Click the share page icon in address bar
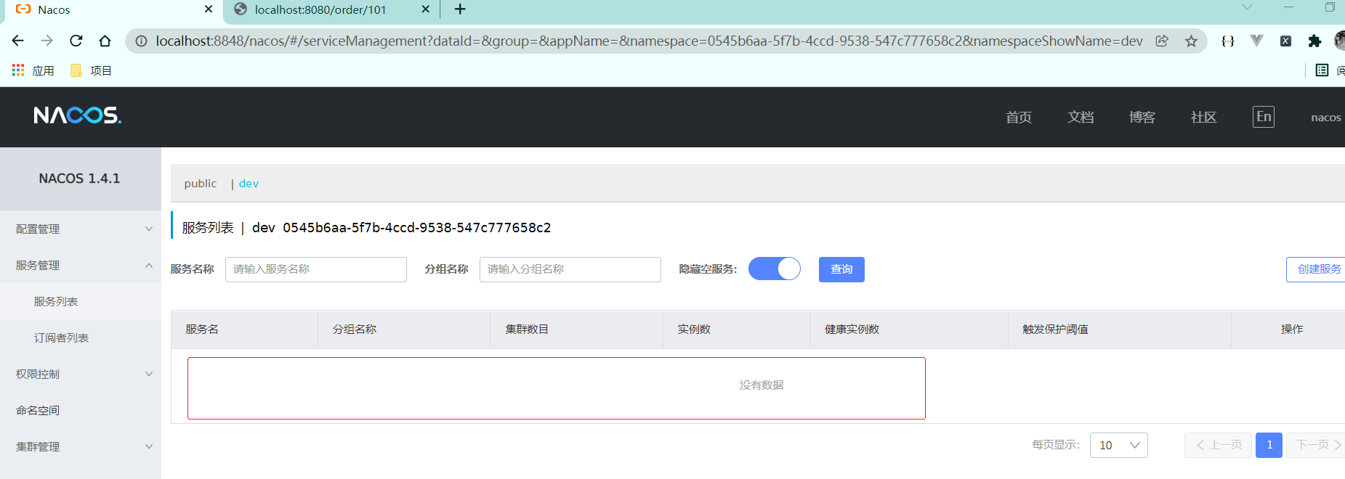 pyautogui.click(x=1162, y=41)
